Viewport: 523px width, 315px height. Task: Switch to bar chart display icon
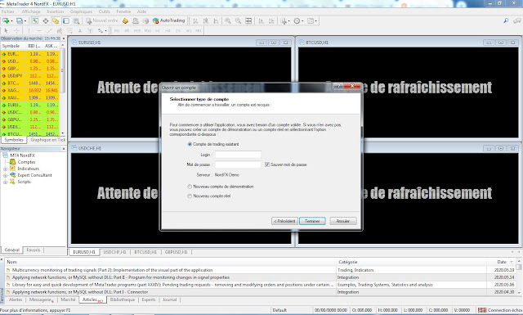click(x=195, y=20)
